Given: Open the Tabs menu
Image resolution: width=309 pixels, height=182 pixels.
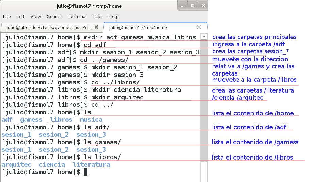Looking at the screenshot, I should 97,16.
